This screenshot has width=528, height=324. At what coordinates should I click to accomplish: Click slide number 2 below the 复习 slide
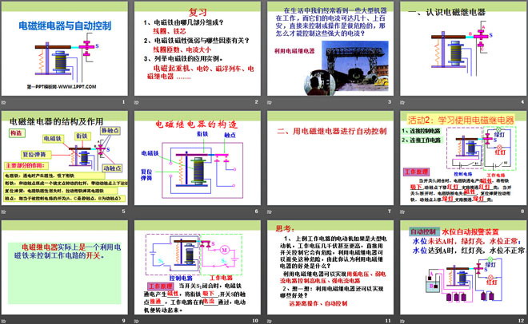[257, 101]
